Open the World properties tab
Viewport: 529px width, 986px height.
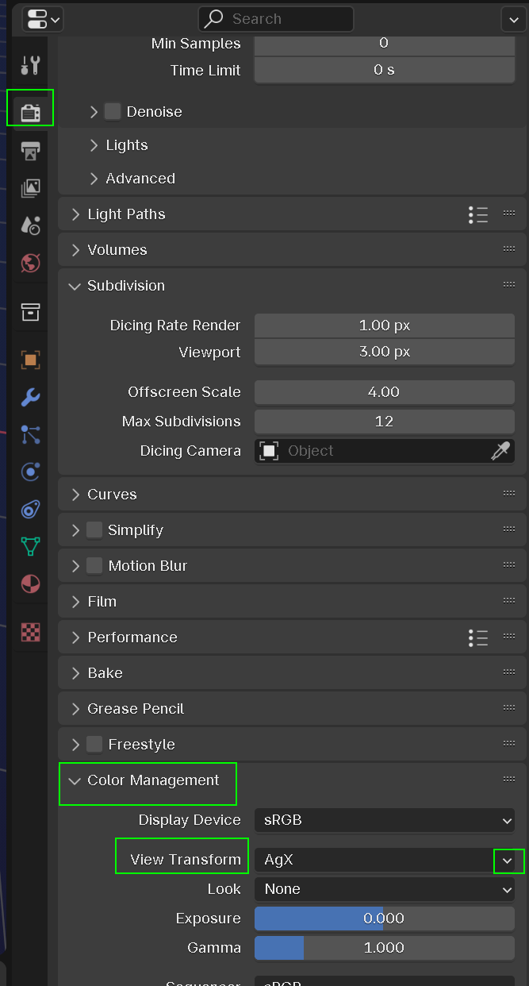[x=30, y=264]
